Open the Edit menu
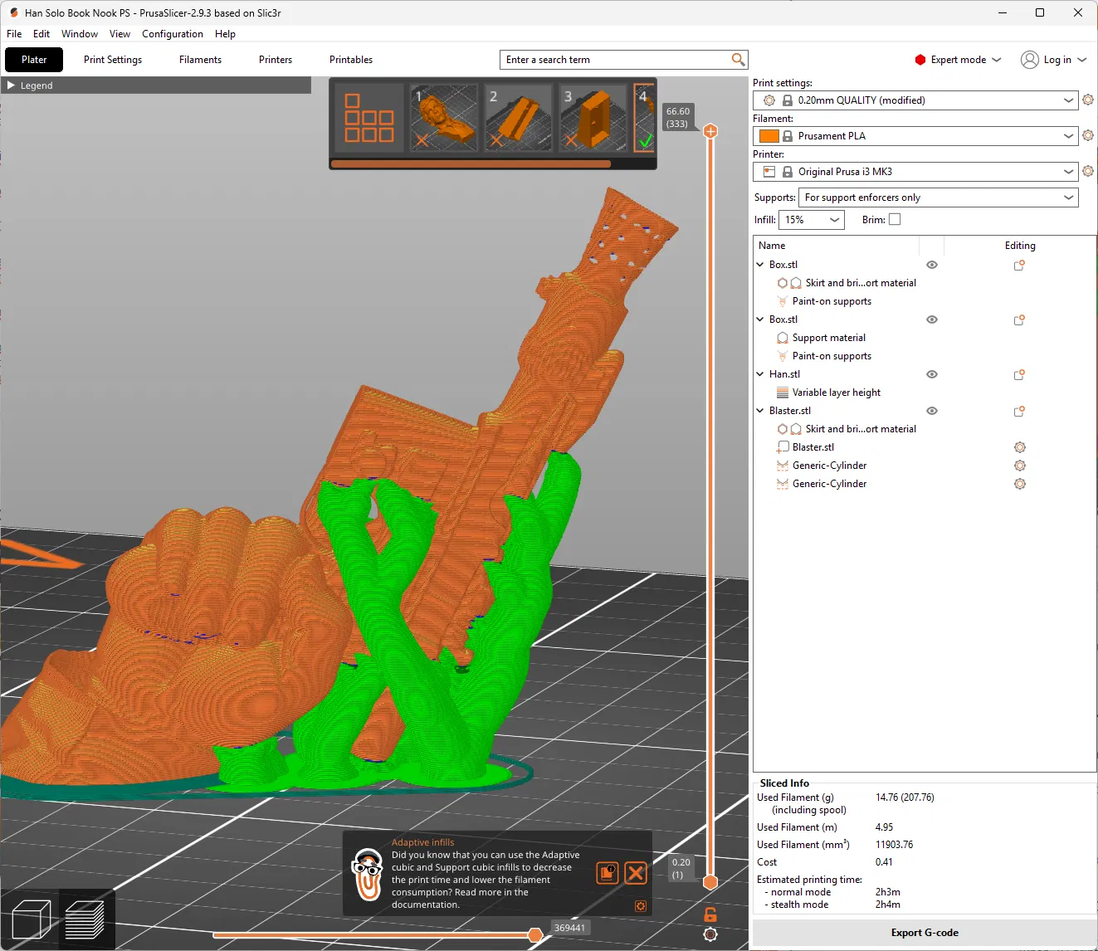1098x951 pixels. 41,34
